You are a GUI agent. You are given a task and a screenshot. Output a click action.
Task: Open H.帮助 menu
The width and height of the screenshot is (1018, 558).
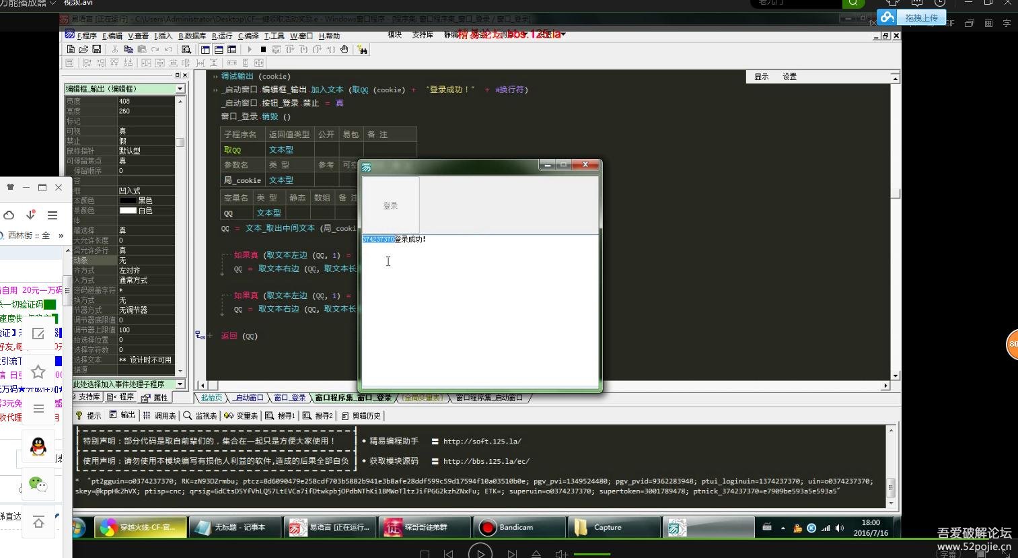[x=329, y=36]
